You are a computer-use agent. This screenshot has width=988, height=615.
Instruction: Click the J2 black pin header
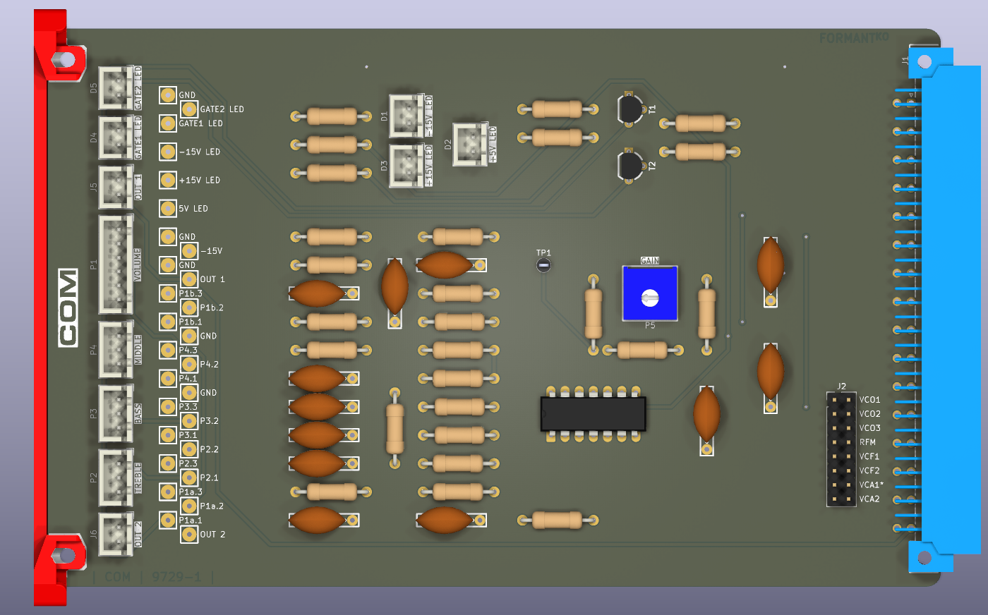pyautogui.click(x=841, y=449)
